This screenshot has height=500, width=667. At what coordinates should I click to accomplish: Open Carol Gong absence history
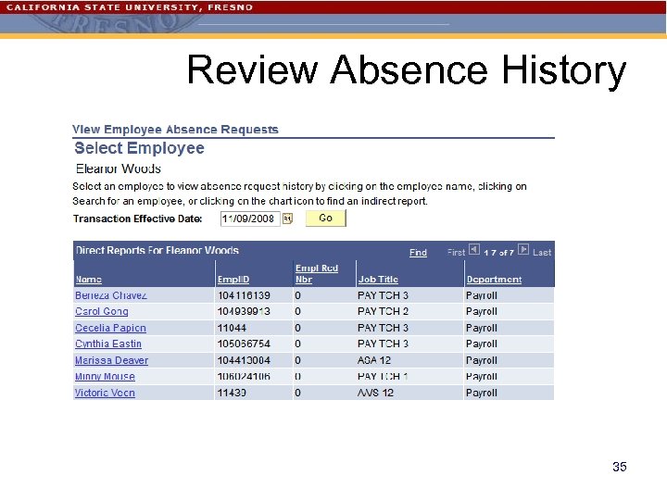coord(102,311)
